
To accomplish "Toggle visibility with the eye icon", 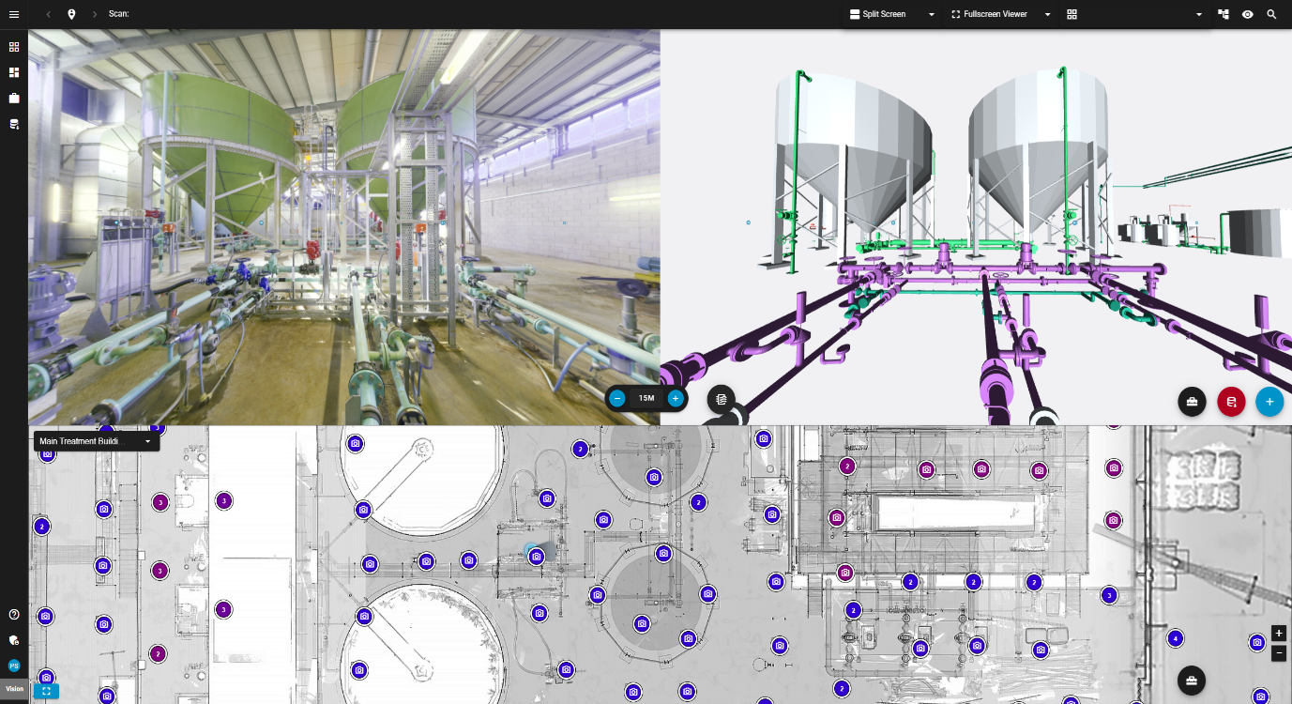I will click(1248, 14).
